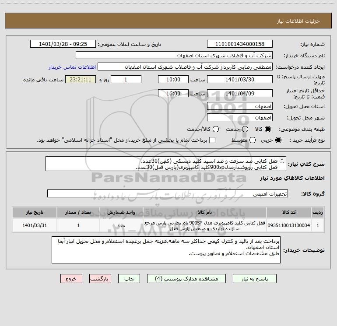Image resolution: width=337 pixels, height=326 pixels.
Task: Select the کد کالا column header
Action: click(289, 212)
